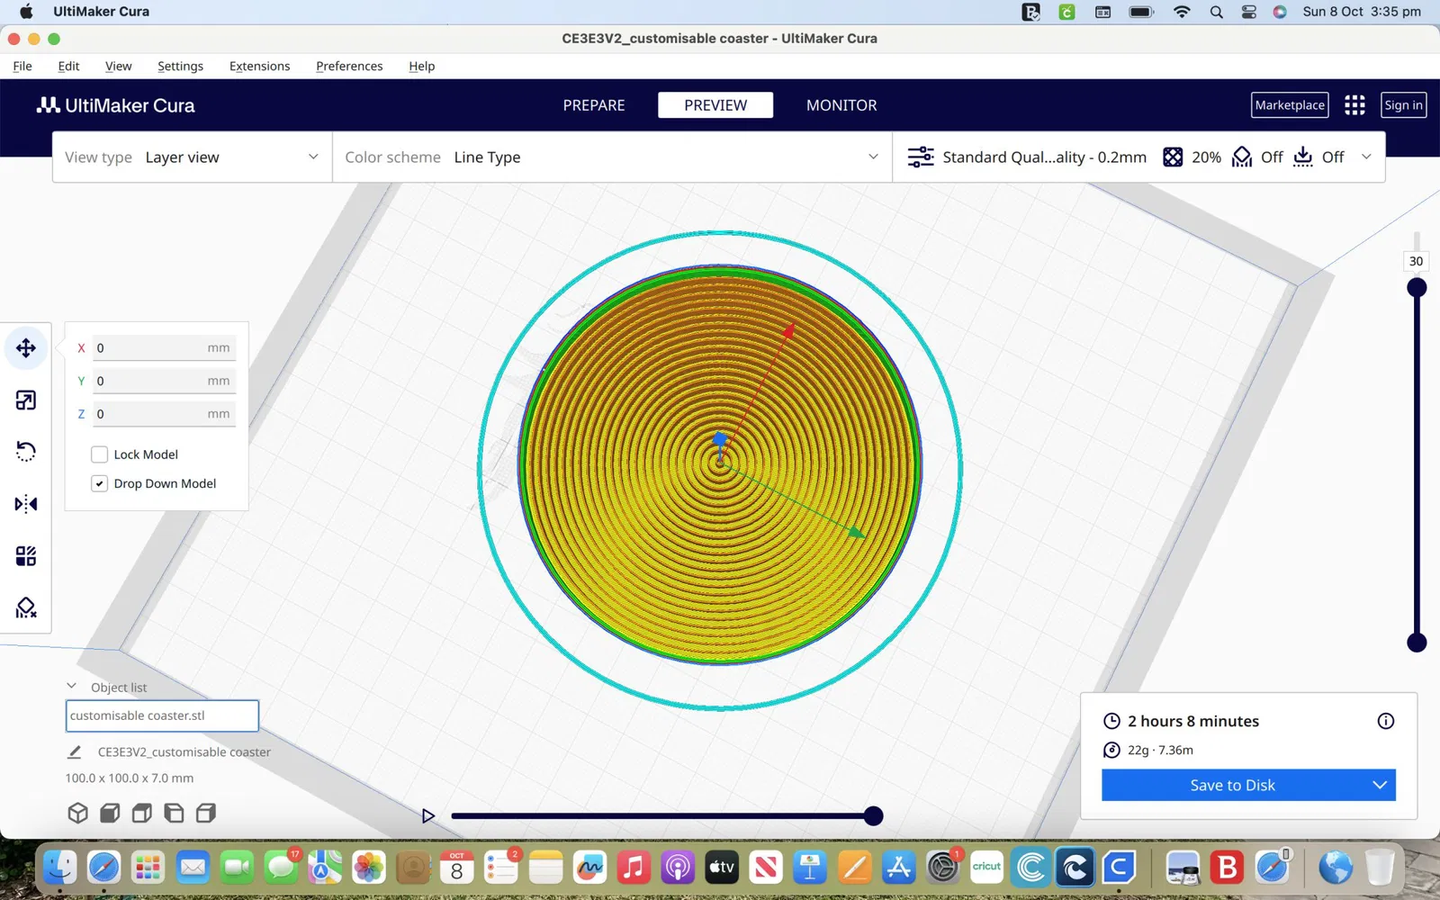The width and height of the screenshot is (1440, 900).
Task: Open the Apple menu
Action: 26,12
